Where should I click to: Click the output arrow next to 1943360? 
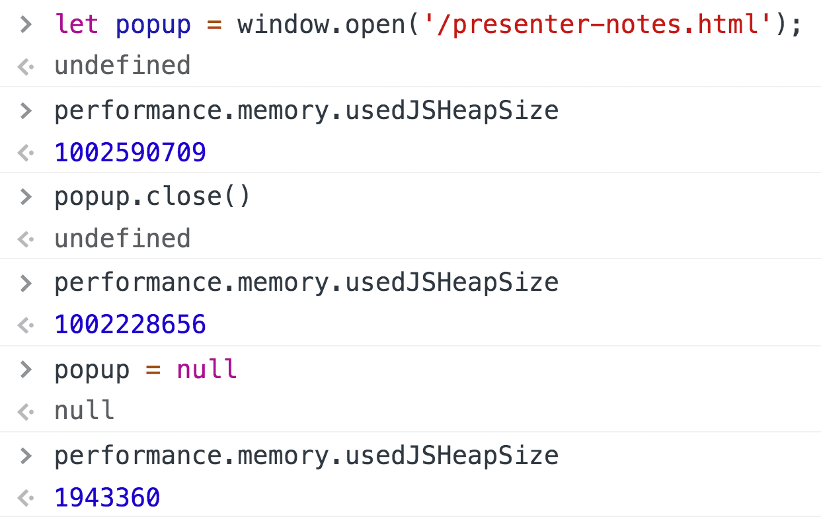26,498
